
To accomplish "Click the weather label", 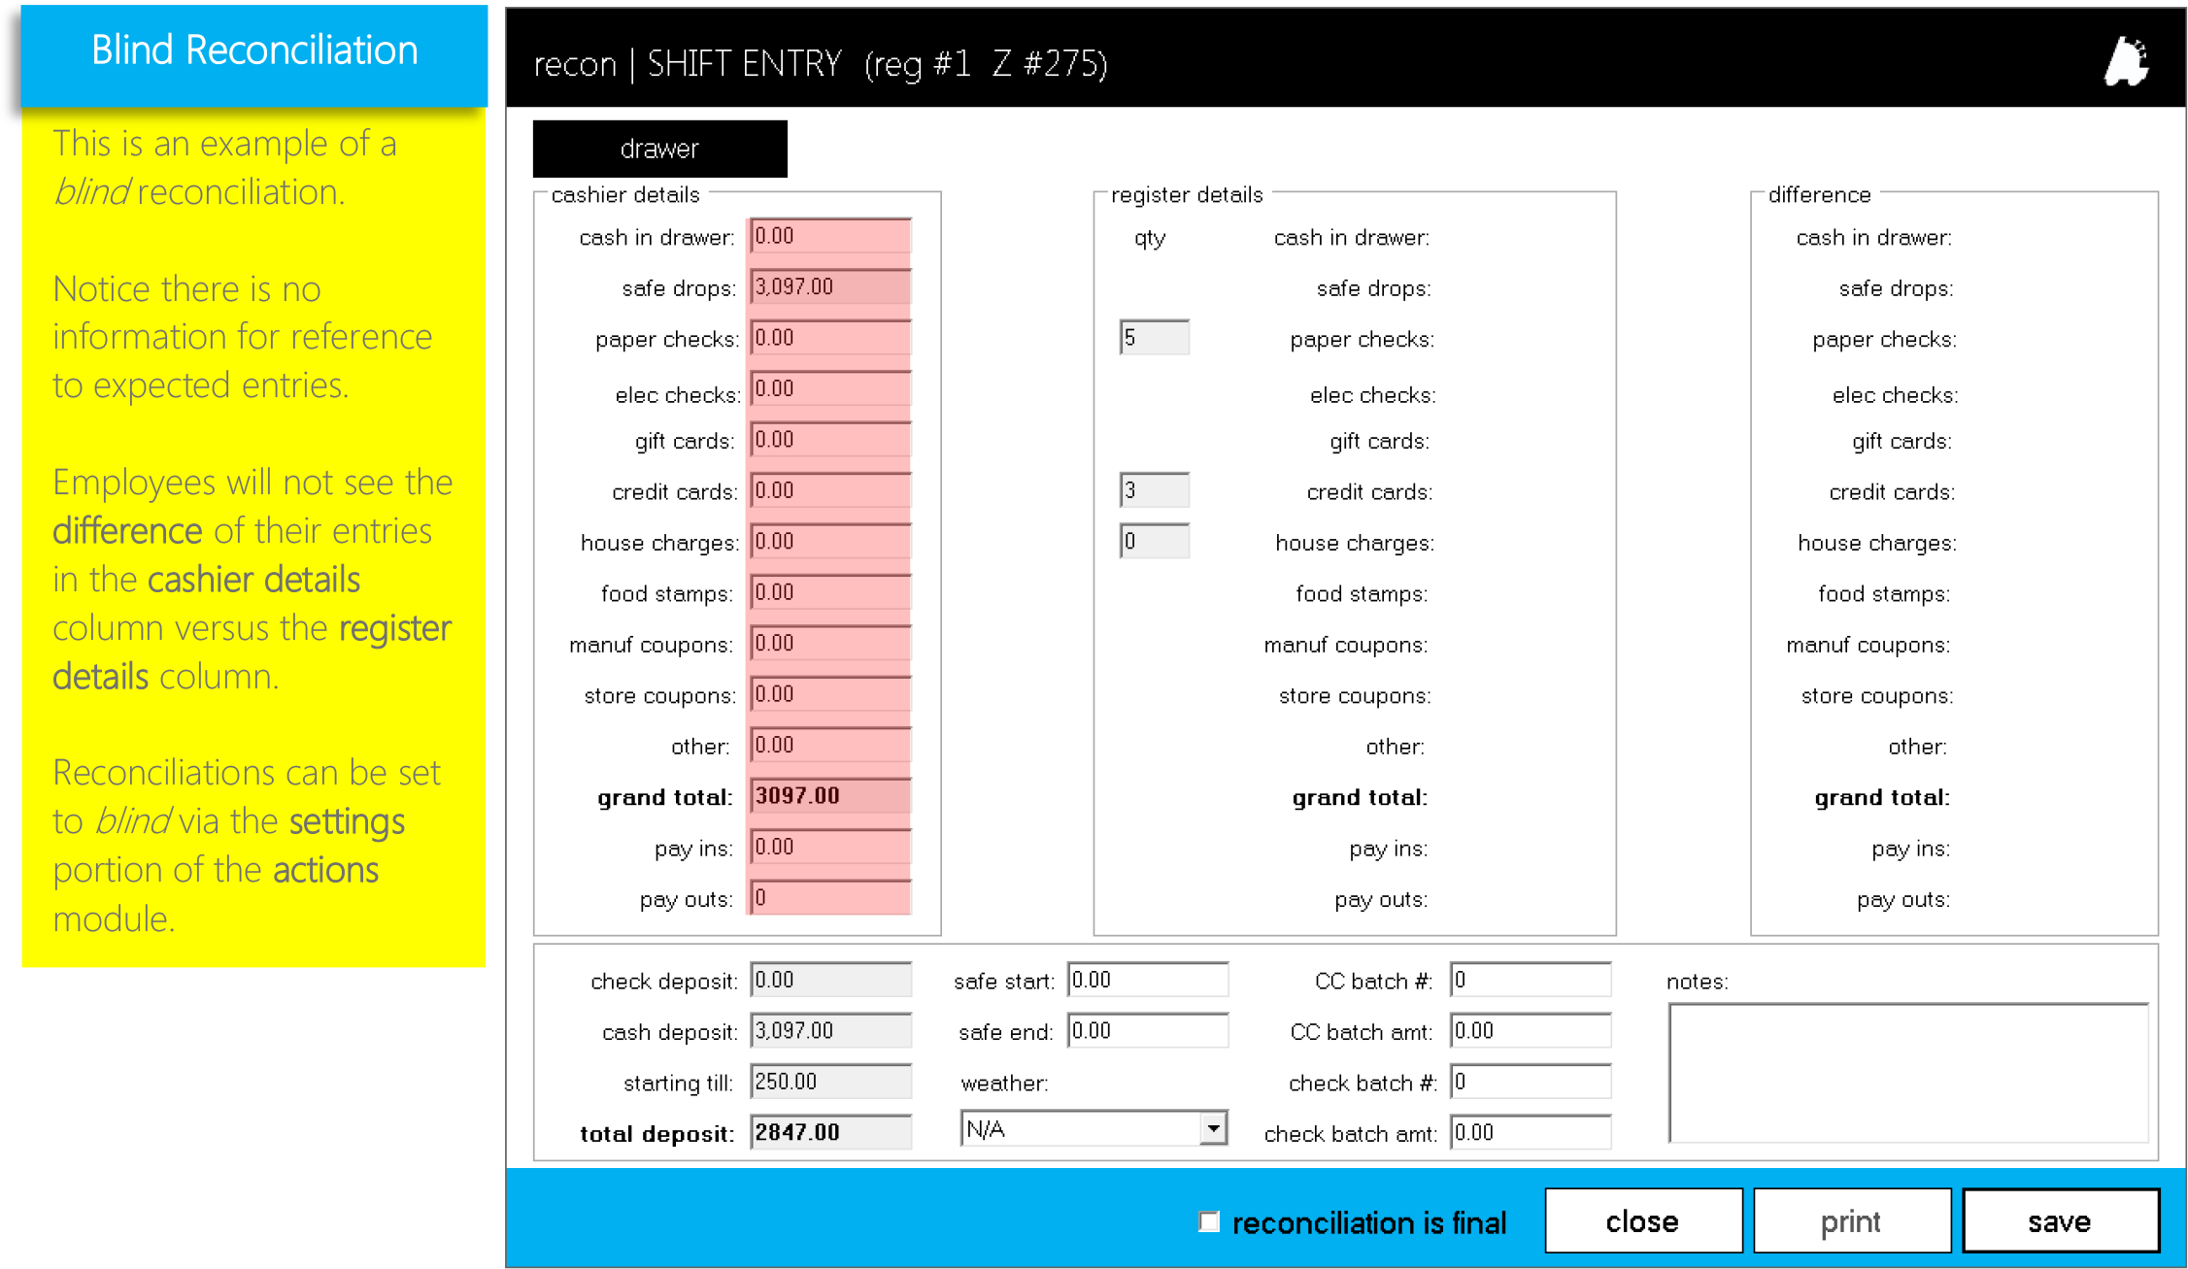I will pyautogui.click(x=1004, y=1083).
